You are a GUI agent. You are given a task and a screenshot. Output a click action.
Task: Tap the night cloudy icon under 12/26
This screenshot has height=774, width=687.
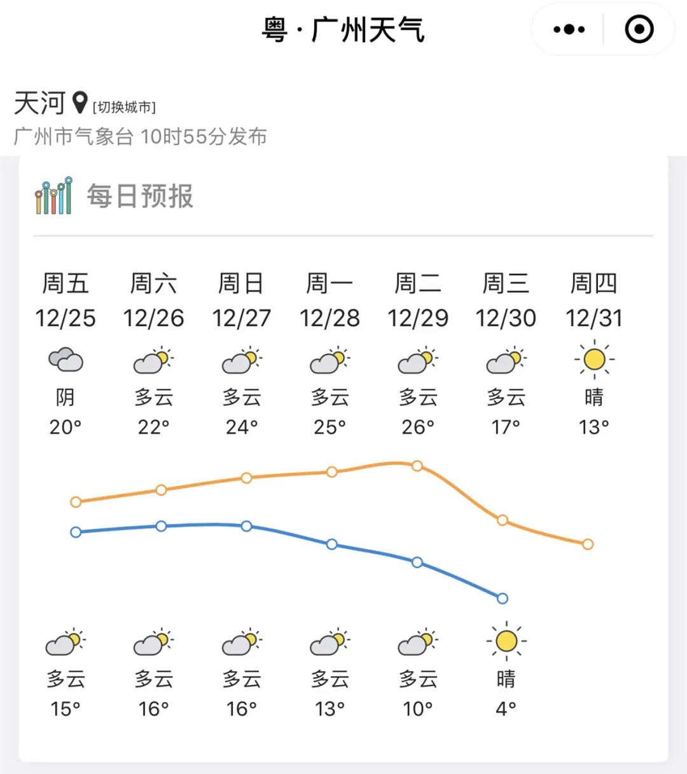153,642
